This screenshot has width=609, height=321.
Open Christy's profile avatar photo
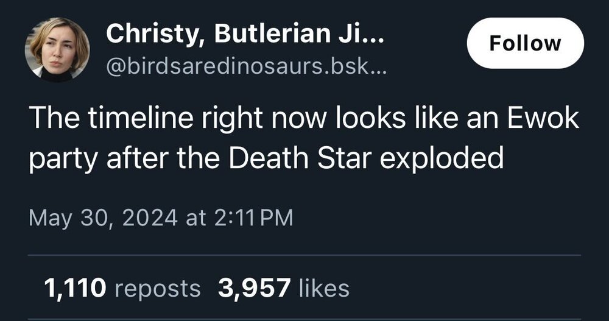[57, 50]
